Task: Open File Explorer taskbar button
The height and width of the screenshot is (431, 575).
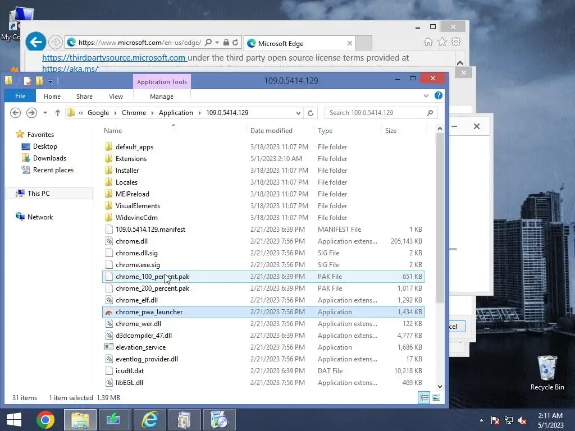Action: [80, 420]
